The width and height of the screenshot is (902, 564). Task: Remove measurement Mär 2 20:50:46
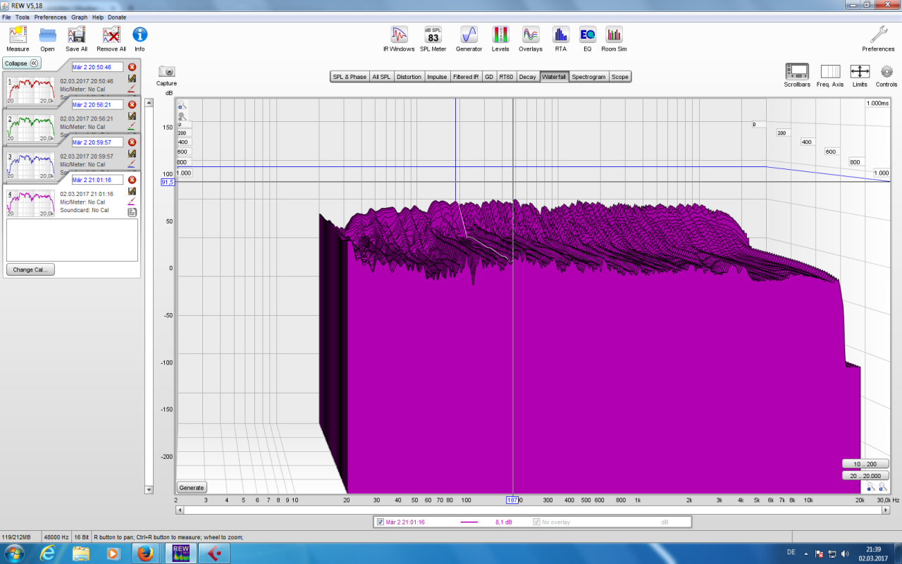132,67
